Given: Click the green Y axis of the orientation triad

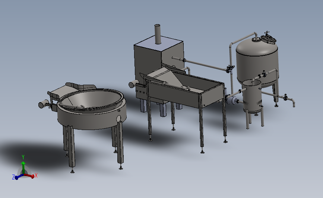Looking at the screenshot, I should pyautogui.click(x=23, y=168).
